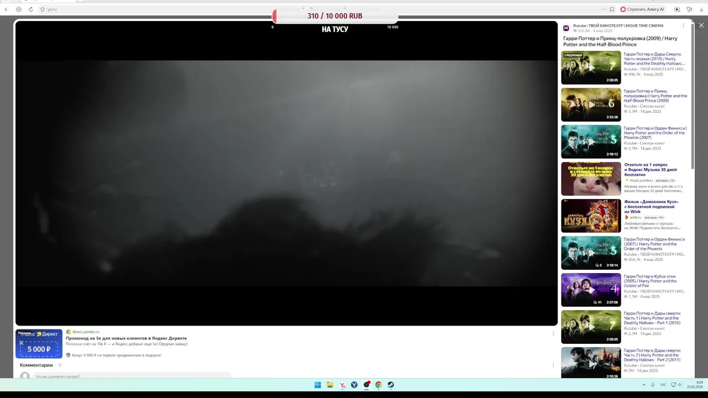Image resolution: width=708 pixels, height=398 pixels.
Task: Switch input language РУС indicator
Action: click(663, 385)
